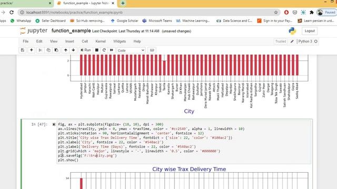Viewport: 337px width, 189px height.
Task: Open the cell type Code dropdown
Action: pos(131,50)
